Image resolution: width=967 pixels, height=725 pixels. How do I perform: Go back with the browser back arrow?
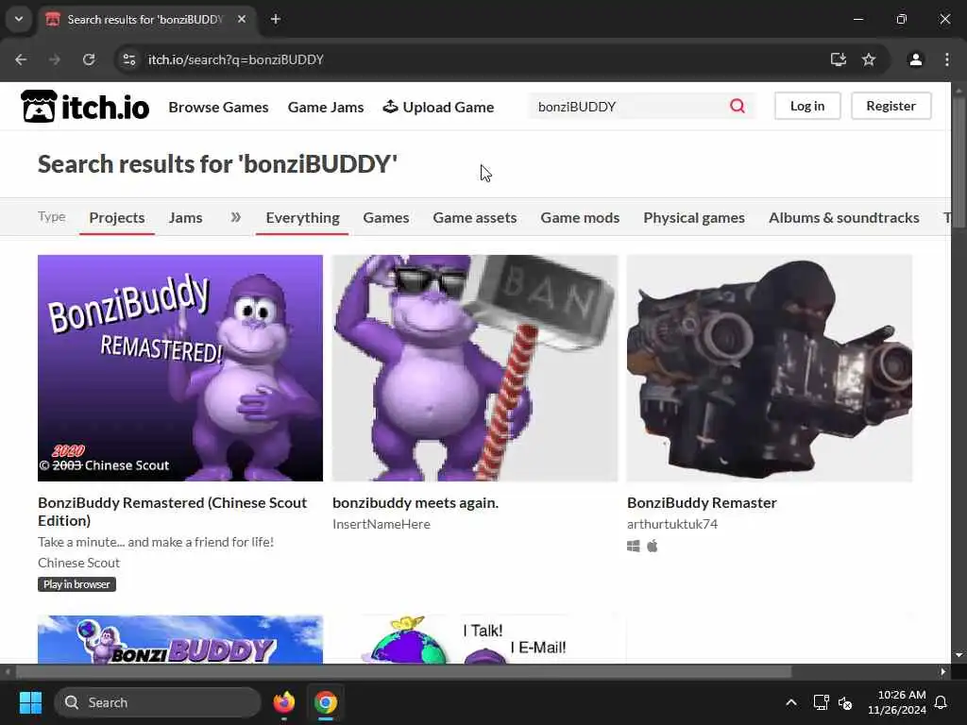21,59
